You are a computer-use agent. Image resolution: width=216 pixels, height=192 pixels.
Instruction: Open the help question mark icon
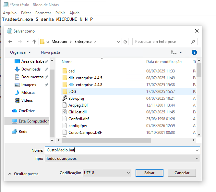(x=194, y=52)
